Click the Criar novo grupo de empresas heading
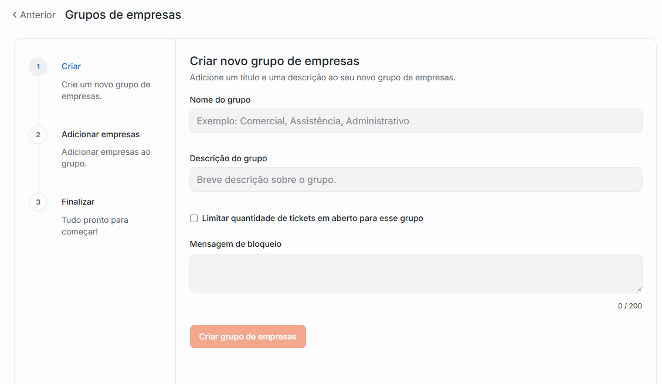The image size is (662, 384). (274, 61)
